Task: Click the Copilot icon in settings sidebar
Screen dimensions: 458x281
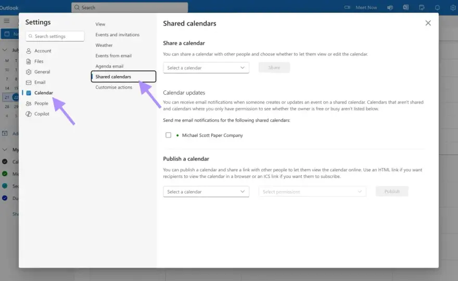Action: coord(29,114)
